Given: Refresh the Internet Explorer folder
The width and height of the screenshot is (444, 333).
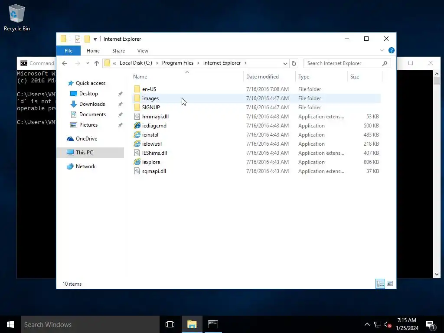Looking at the screenshot, I should (x=294, y=63).
